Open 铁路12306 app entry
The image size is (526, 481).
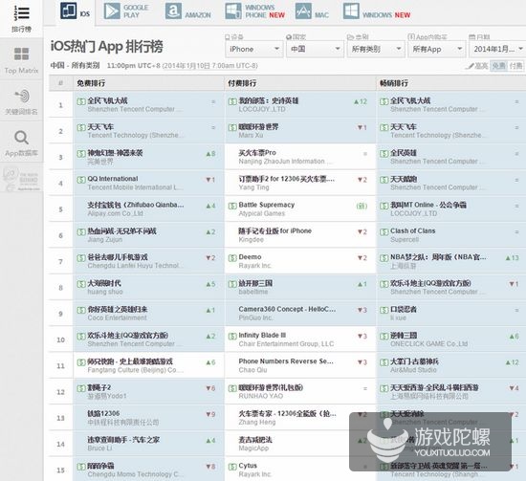click(103, 413)
